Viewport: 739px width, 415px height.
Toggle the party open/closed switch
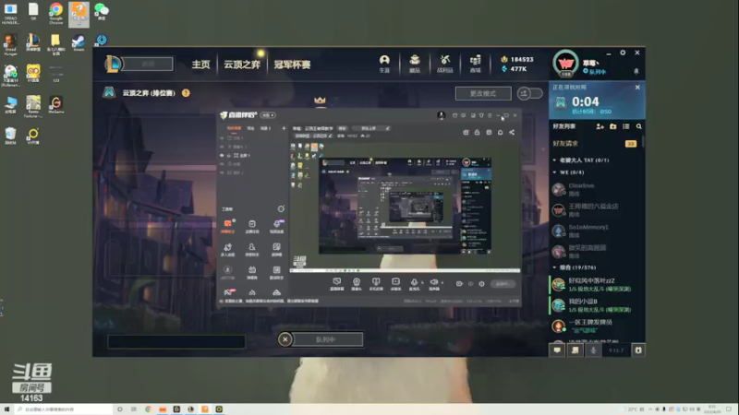[x=529, y=93]
